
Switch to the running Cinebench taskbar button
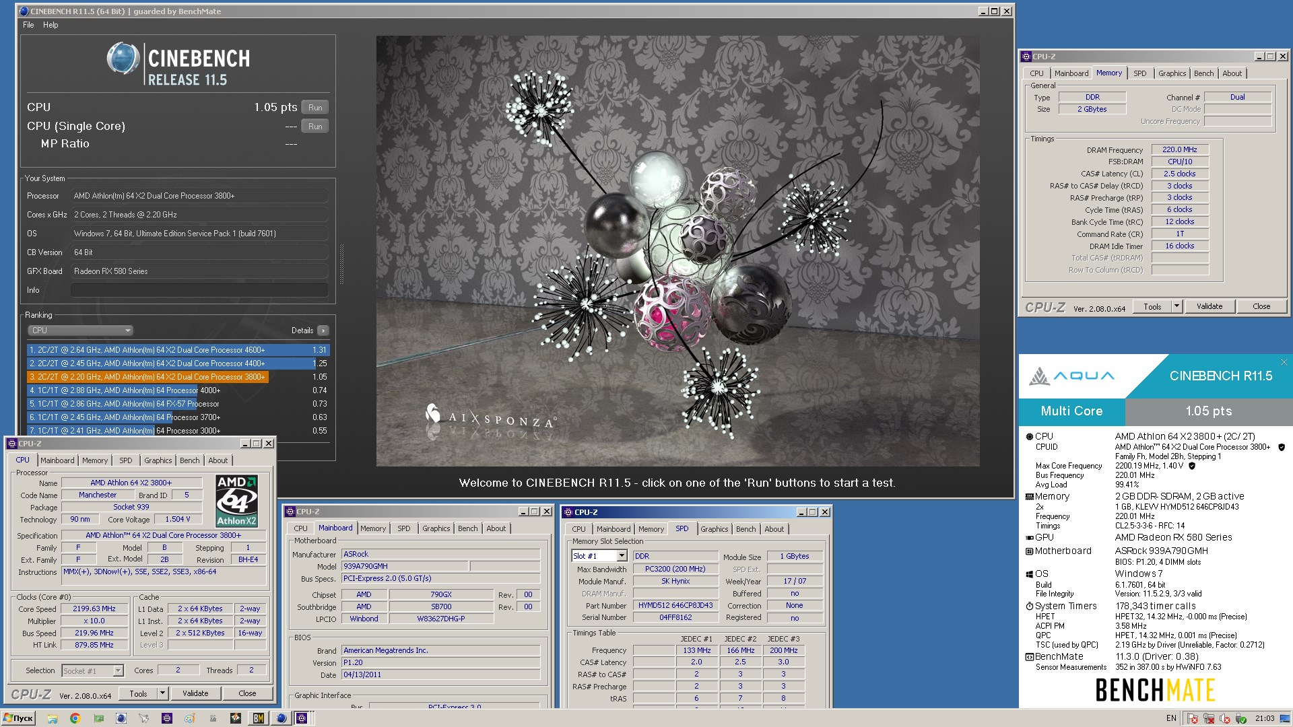(281, 718)
